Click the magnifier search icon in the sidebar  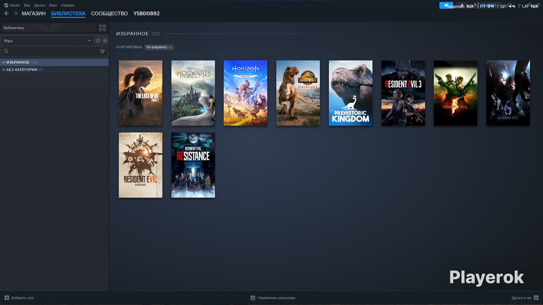click(x=6, y=51)
